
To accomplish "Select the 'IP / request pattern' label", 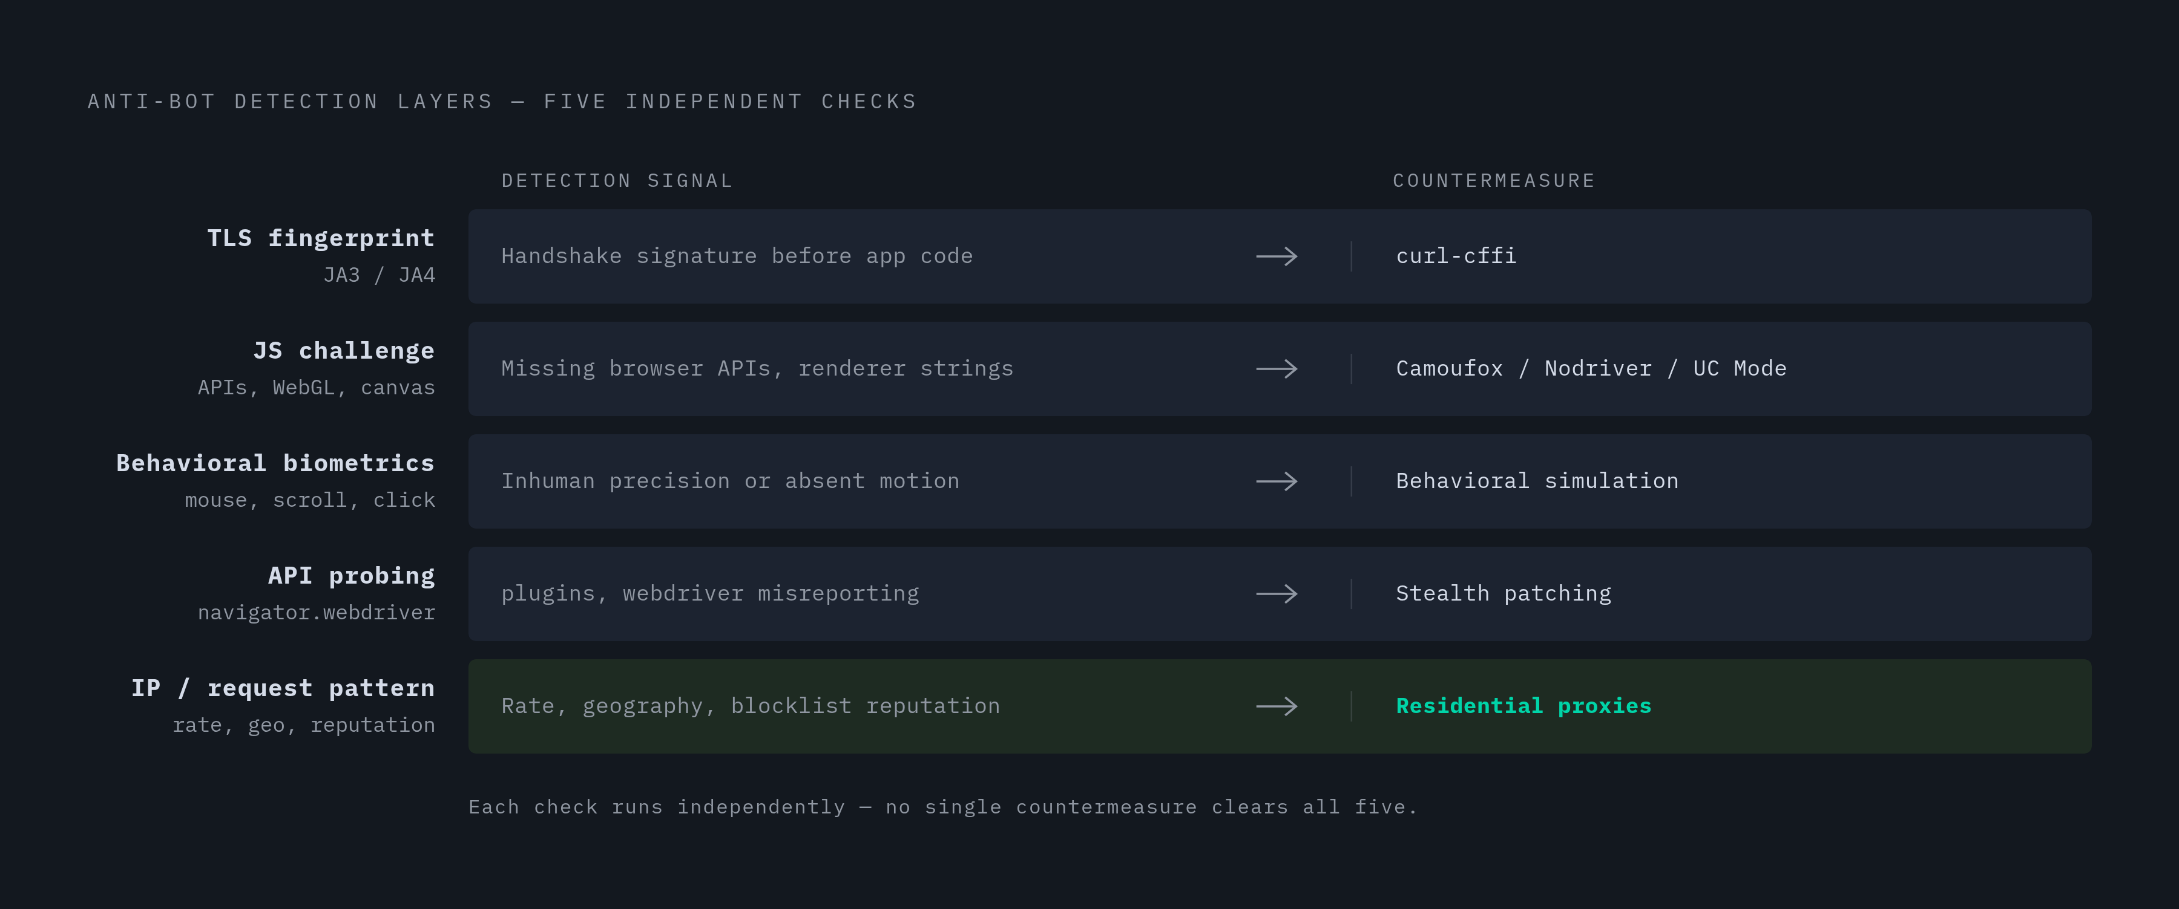I will (283, 688).
